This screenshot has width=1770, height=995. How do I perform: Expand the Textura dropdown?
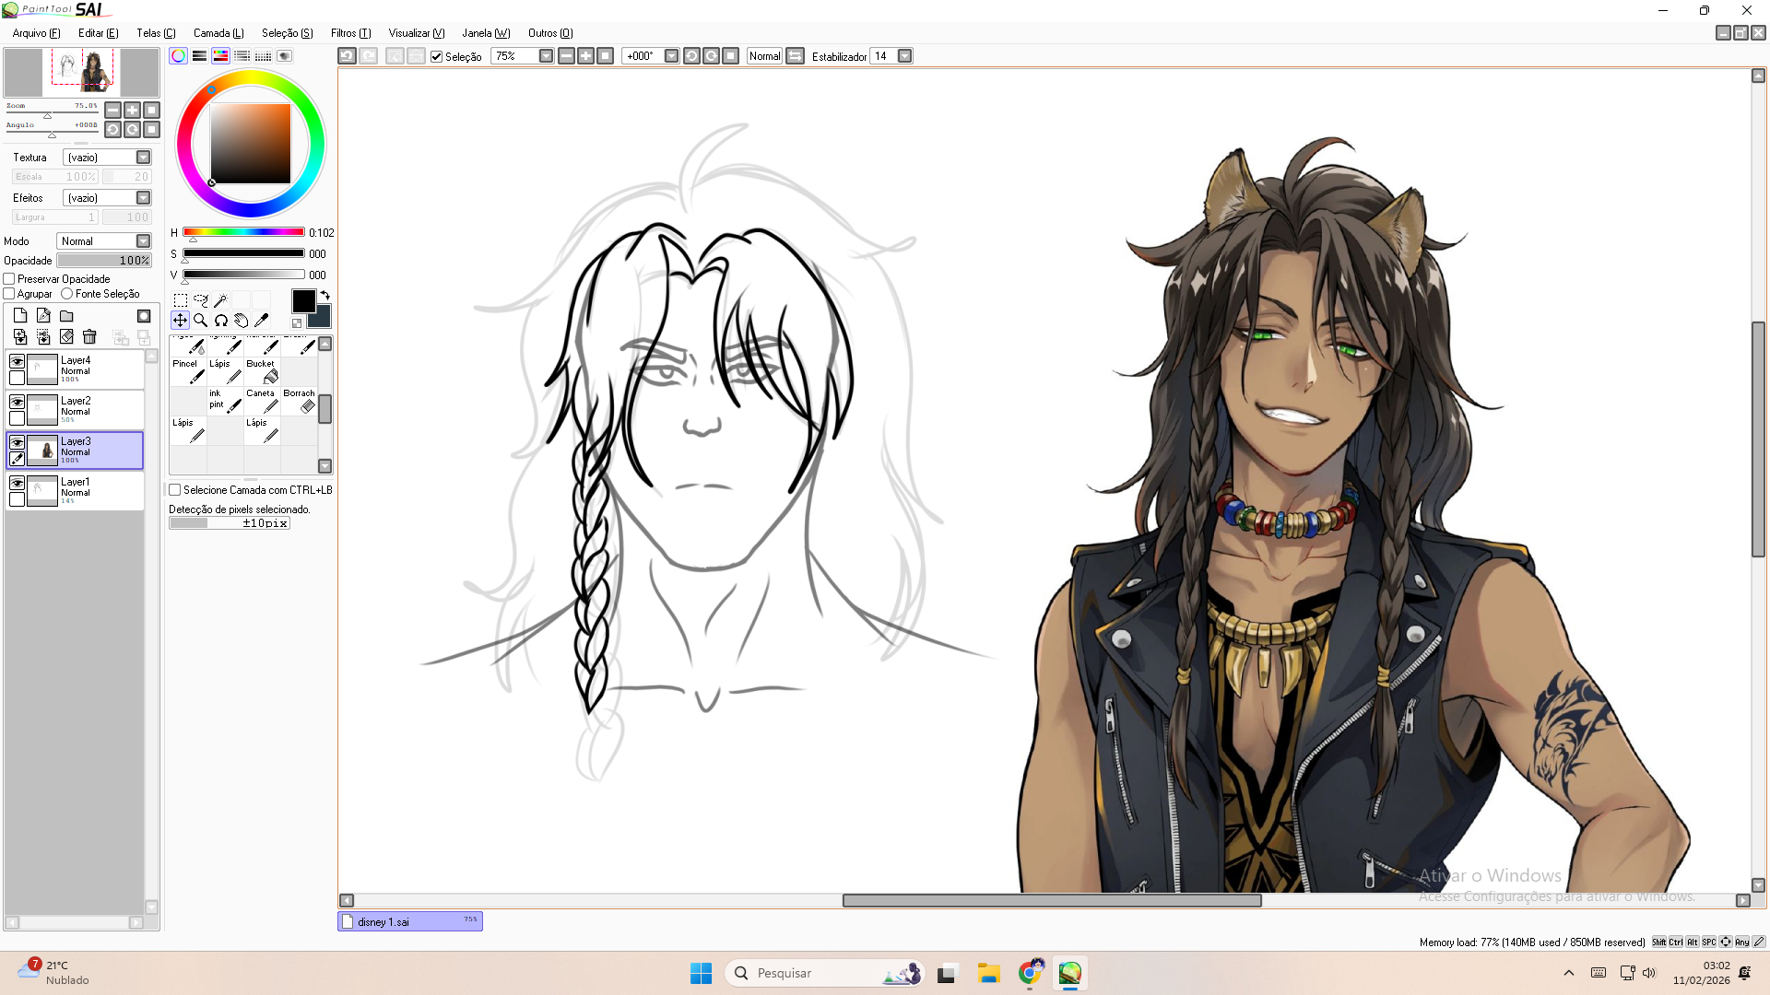143,158
